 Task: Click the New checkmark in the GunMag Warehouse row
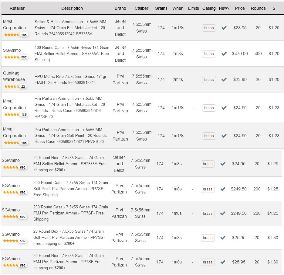(x=224, y=79)
